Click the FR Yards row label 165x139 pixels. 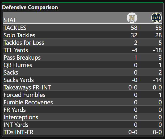15,110
